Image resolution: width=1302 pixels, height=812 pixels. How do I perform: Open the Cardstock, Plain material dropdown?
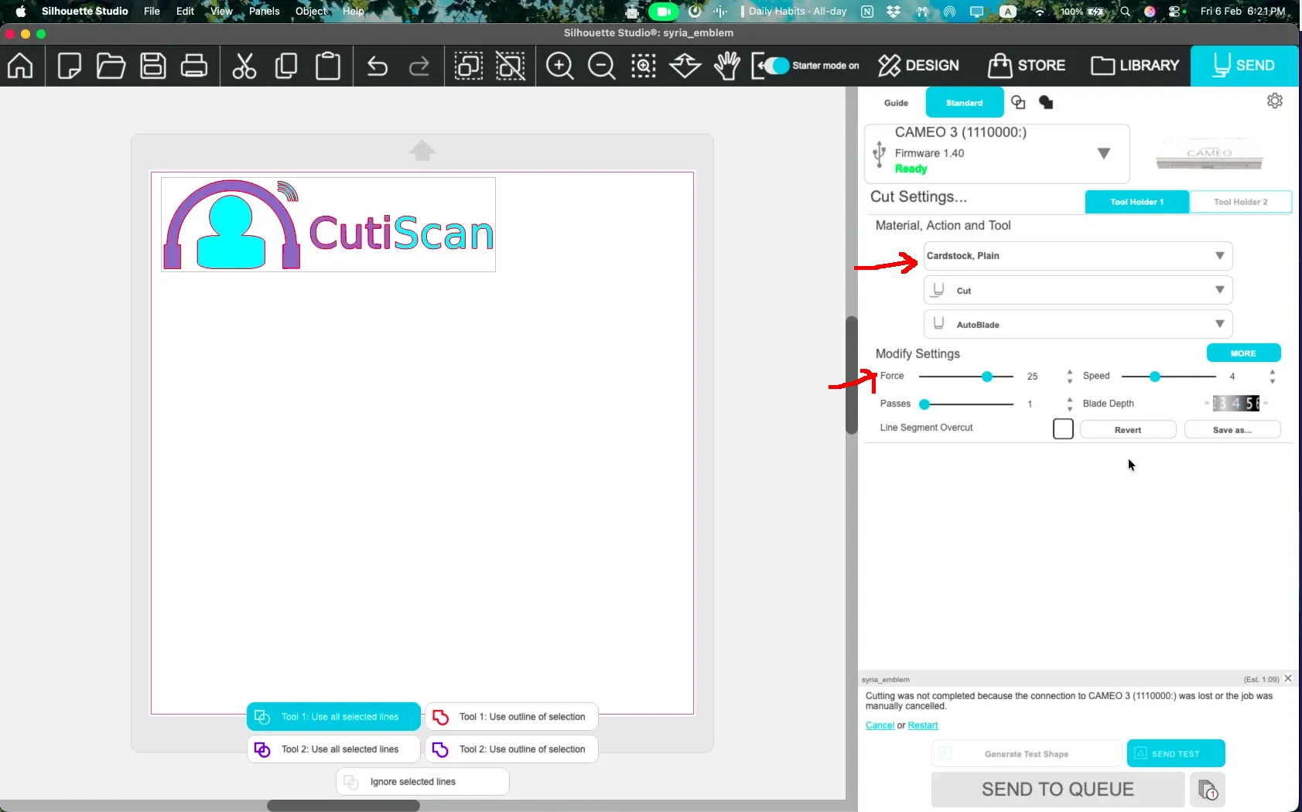pyautogui.click(x=1078, y=256)
